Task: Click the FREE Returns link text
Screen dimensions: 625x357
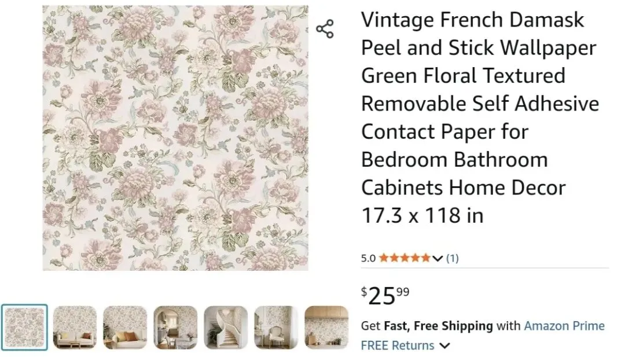Action: (397, 346)
